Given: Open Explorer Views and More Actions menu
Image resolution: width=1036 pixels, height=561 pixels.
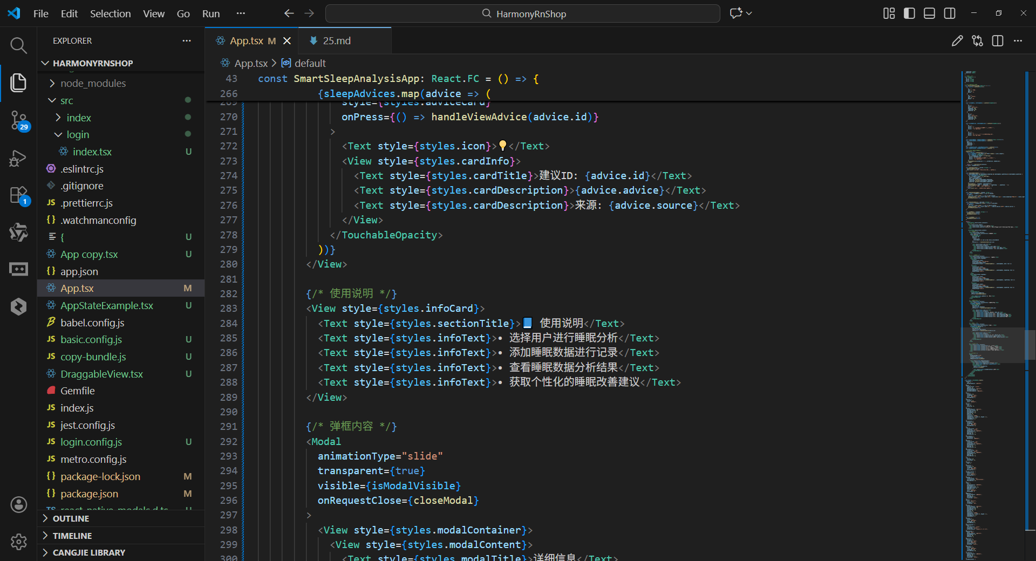Looking at the screenshot, I should pyautogui.click(x=187, y=41).
